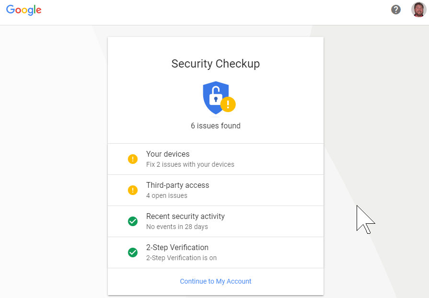Click the profile avatar picture
The image size is (429, 298).
click(x=417, y=9)
